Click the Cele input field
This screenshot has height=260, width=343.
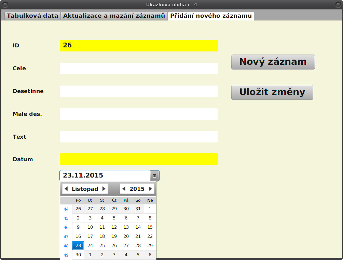point(138,68)
